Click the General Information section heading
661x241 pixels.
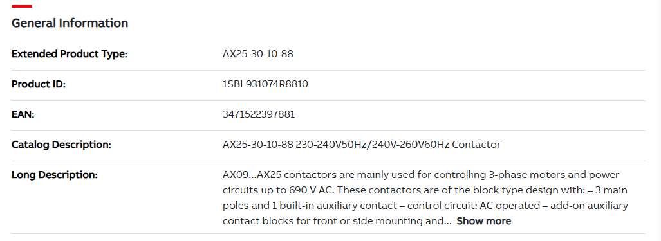[x=70, y=22]
